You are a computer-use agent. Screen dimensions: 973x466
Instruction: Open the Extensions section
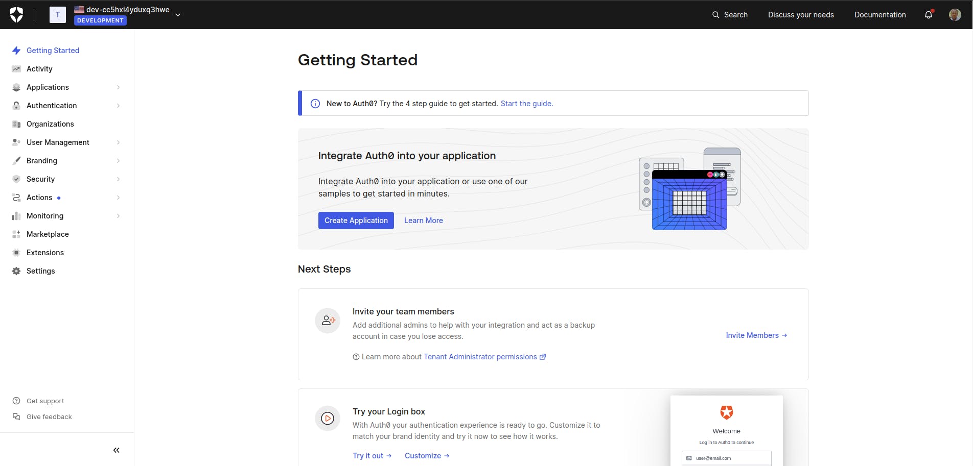[x=45, y=253]
